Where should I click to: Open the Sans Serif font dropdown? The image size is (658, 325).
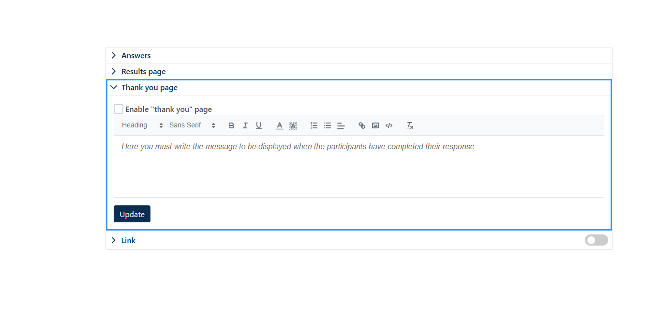[192, 125]
